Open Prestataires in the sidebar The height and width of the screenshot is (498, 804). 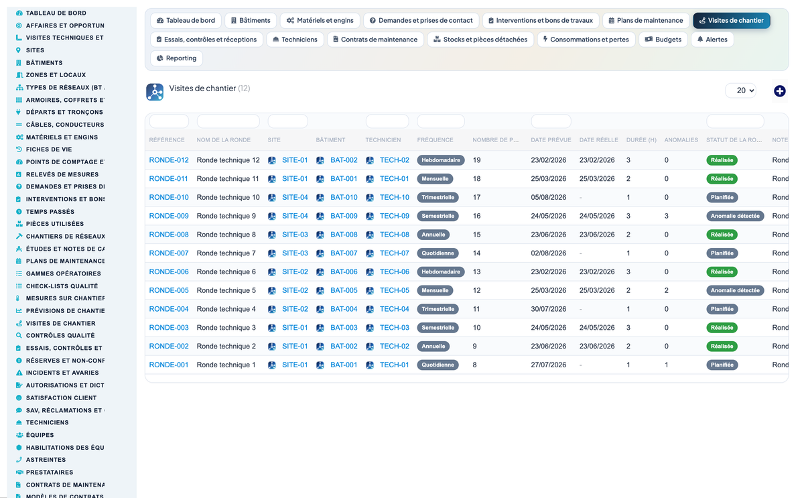coord(50,473)
